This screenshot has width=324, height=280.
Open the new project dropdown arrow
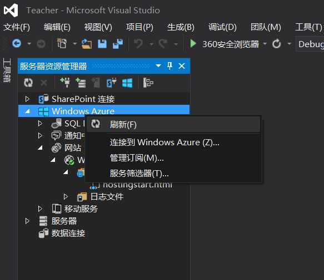click(74, 44)
